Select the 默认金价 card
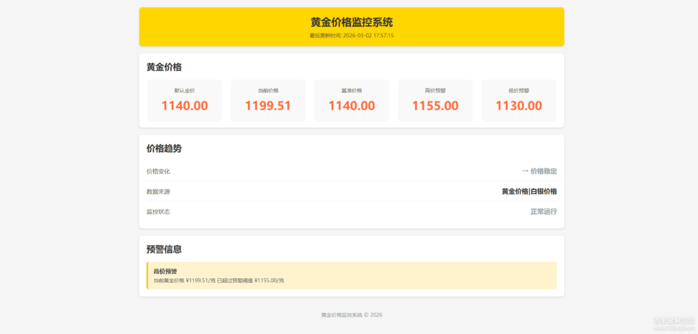 pos(185,100)
